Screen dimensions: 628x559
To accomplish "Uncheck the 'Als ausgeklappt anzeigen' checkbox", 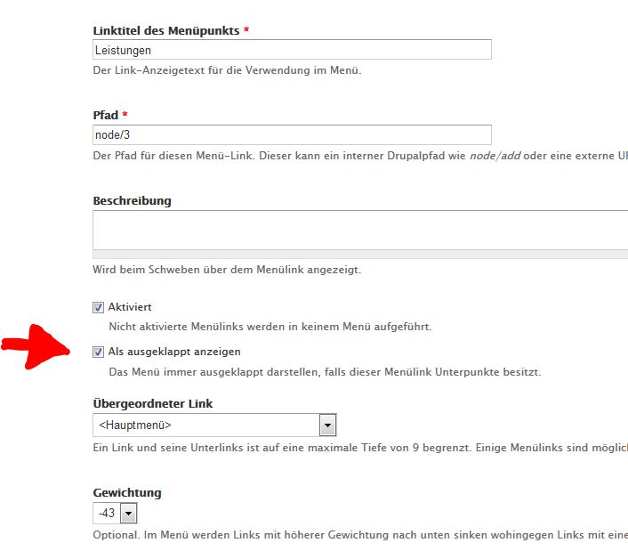I will coord(99,352).
